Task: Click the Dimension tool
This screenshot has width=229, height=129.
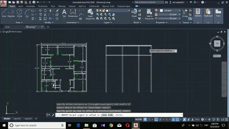Action: coord(73,13)
